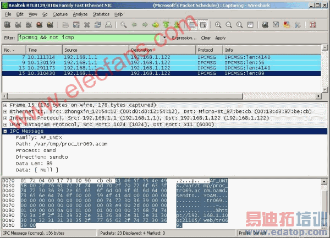Close the capture file icon
The width and height of the screenshot is (330, 238).
[87, 25]
